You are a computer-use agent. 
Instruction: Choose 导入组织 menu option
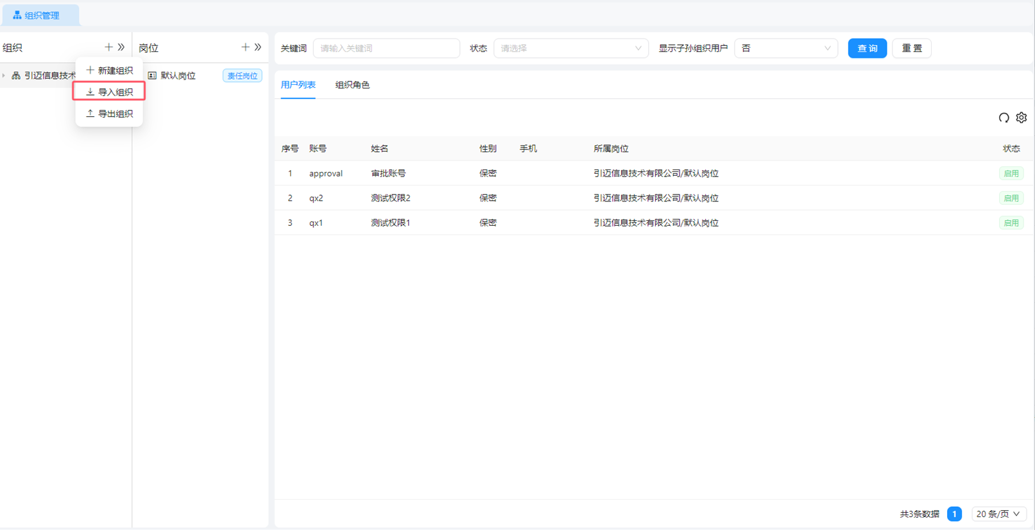(109, 92)
